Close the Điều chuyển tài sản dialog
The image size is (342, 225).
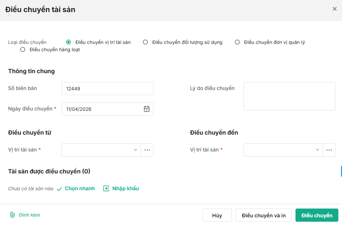pyautogui.click(x=334, y=9)
